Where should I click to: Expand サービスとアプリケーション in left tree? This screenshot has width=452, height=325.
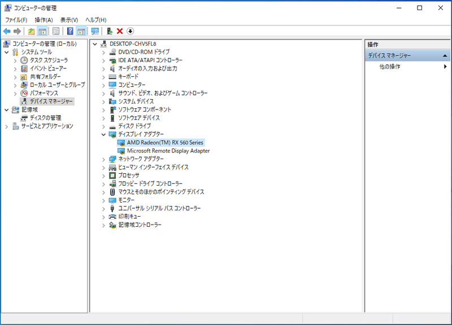point(7,126)
